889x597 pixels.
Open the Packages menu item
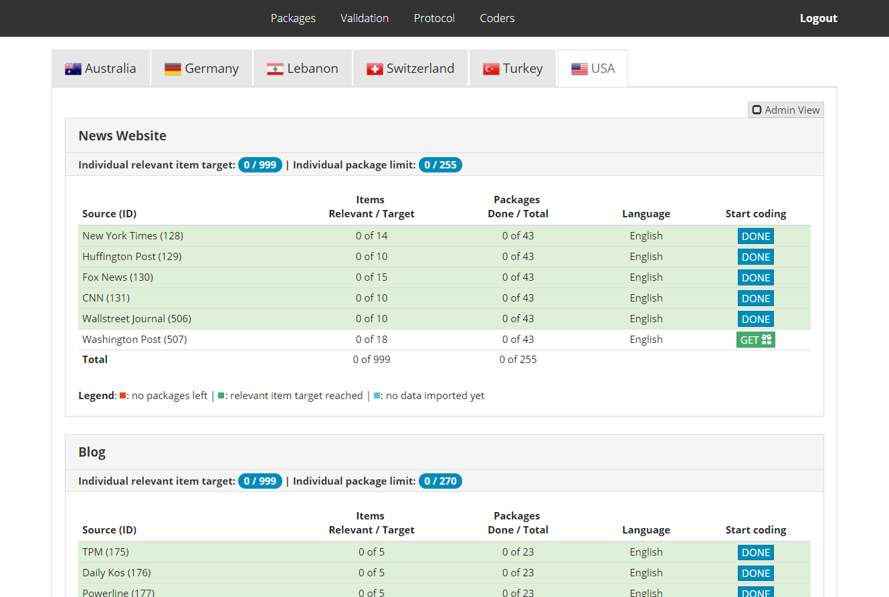pos(293,18)
